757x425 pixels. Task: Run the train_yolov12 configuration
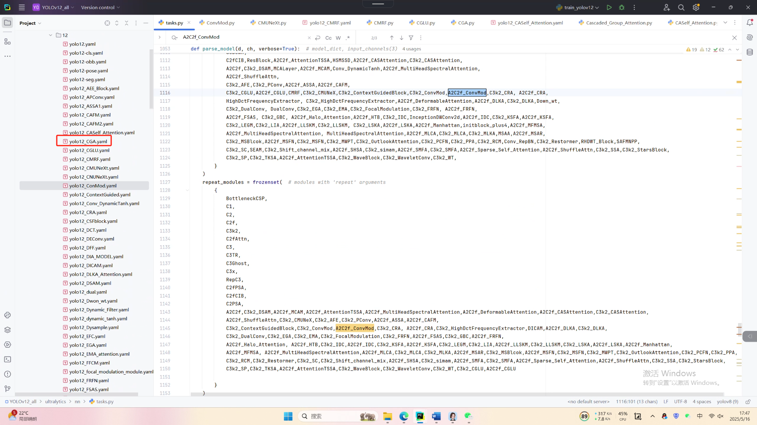[x=609, y=7]
